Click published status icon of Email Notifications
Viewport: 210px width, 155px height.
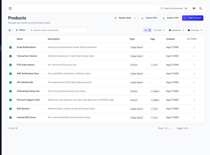[10, 47]
